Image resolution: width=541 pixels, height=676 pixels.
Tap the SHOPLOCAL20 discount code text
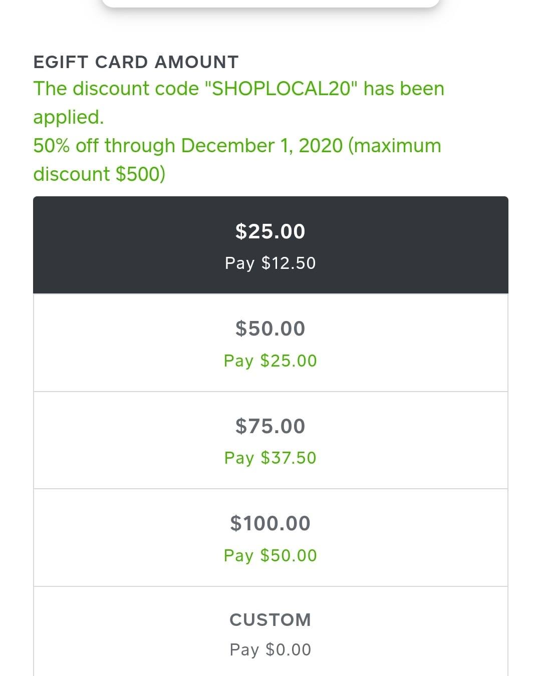(282, 89)
